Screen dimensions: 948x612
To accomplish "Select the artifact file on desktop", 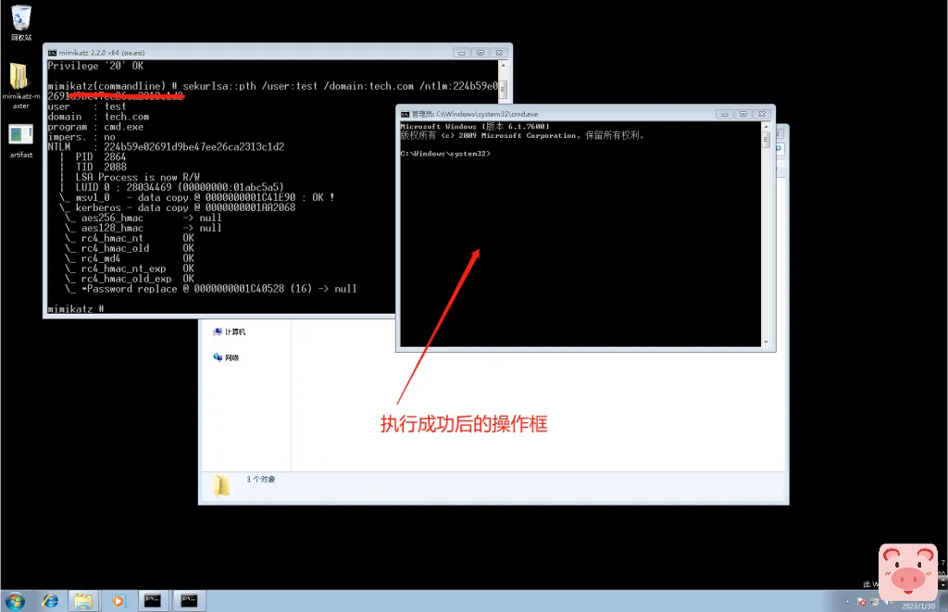I will 20,141.
